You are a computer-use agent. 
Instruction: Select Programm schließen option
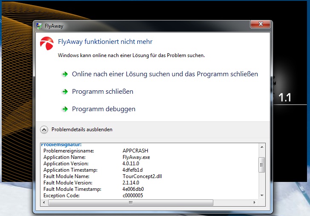[x=103, y=92]
